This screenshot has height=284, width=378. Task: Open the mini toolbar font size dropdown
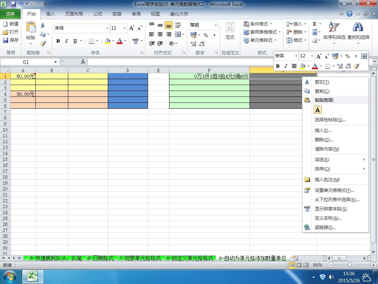pos(312,56)
